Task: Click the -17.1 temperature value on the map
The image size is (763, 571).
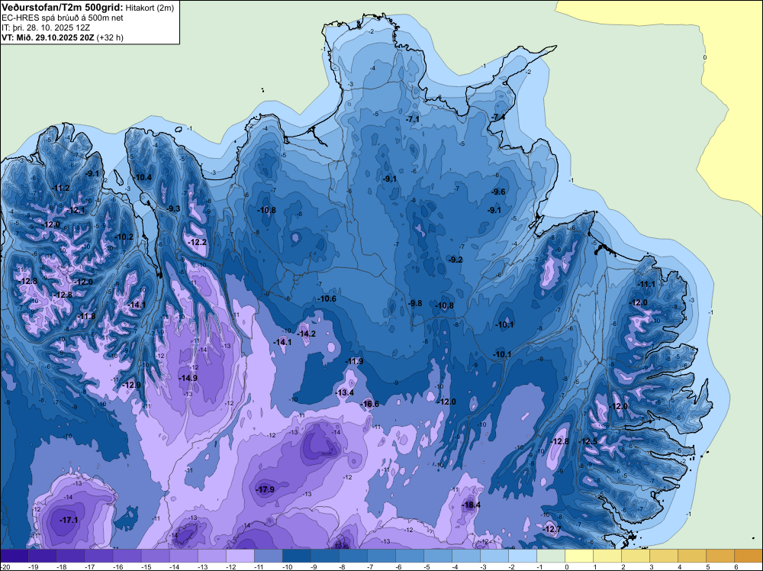Action: (69, 520)
